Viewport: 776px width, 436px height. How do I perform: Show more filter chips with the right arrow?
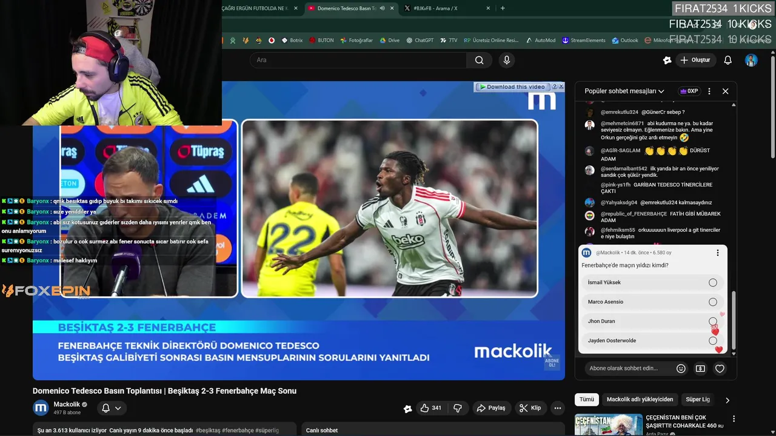click(727, 400)
